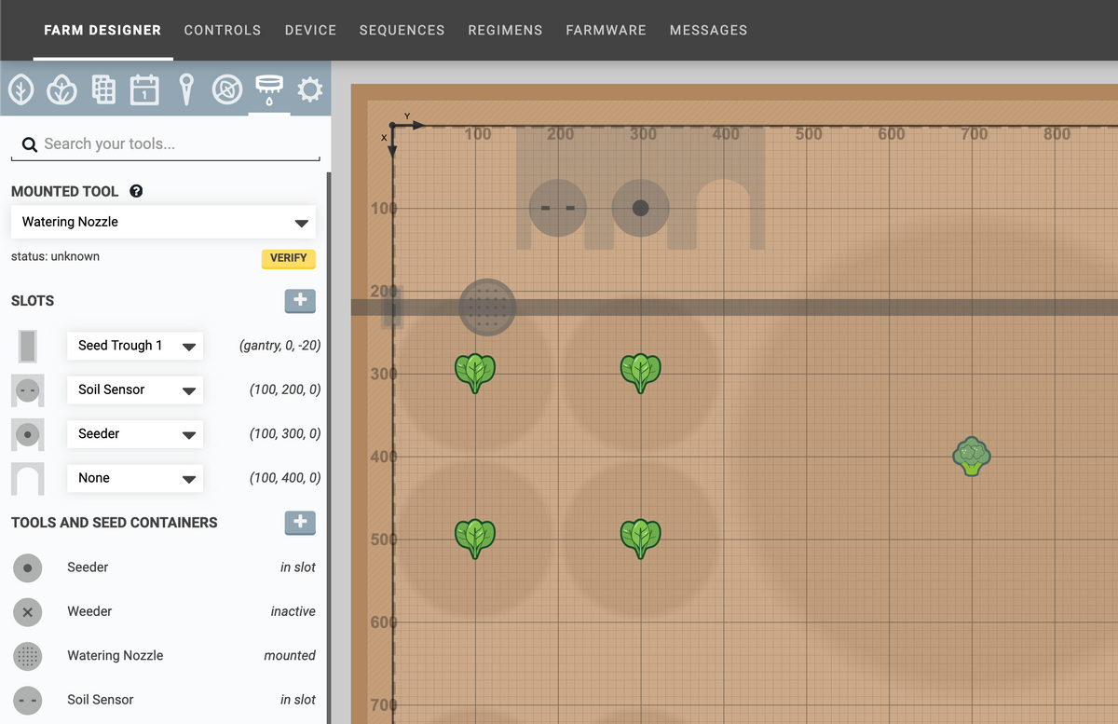This screenshot has height=724, width=1118.
Task: Open the Settings gear icon
Action: (309, 89)
